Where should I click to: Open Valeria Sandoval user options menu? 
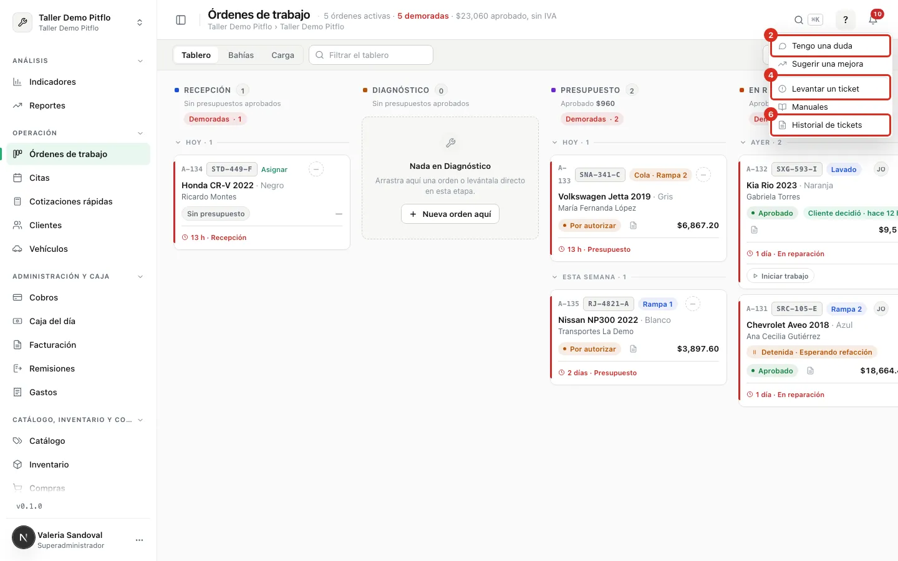140,540
